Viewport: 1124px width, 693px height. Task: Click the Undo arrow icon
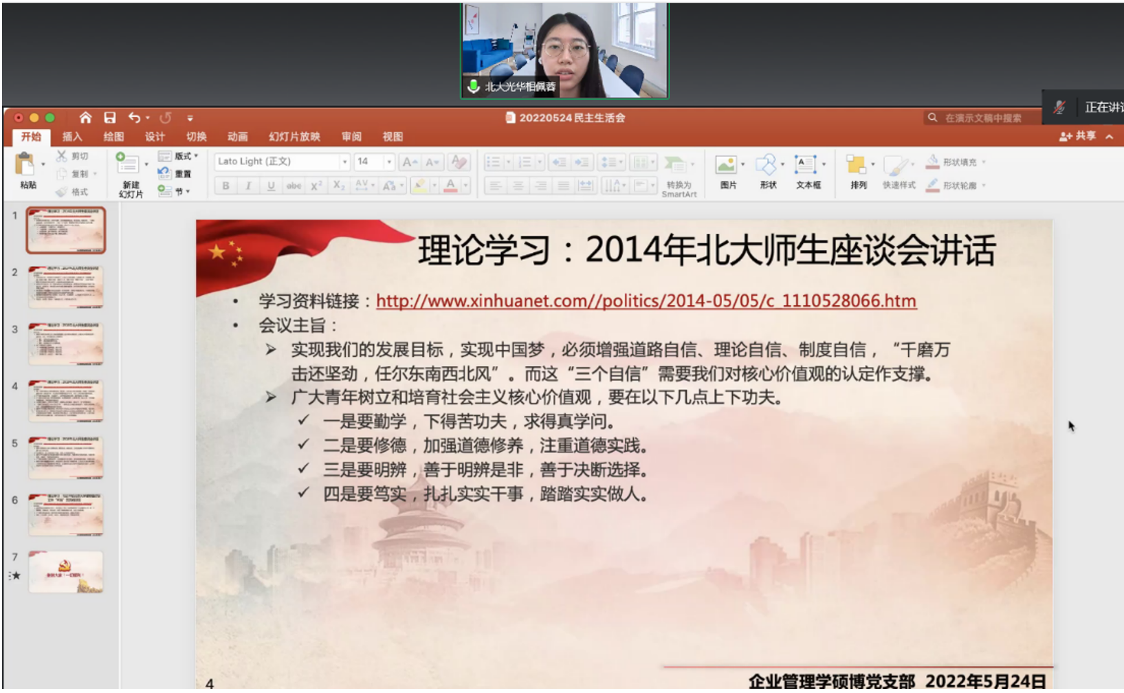tap(134, 118)
